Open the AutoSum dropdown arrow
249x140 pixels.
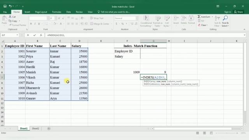212,17
